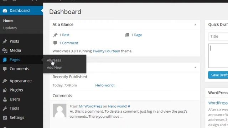228x128 pixels.
Task: Collapse the Activity panel arrow
Action: (195, 68)
